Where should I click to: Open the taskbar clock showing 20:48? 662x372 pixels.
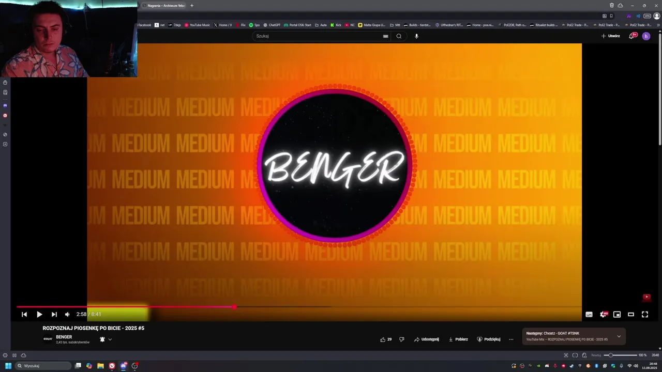pyautogui.click(x=650, y=366)
